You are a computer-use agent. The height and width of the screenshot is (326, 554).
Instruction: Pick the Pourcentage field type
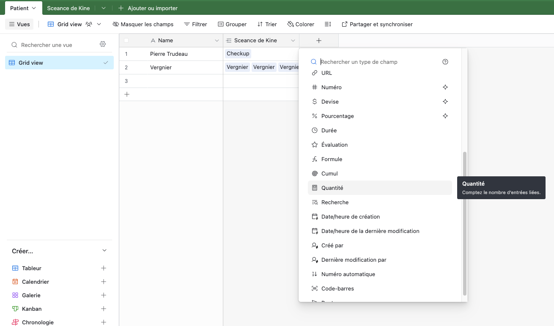[x=380, y=116]
